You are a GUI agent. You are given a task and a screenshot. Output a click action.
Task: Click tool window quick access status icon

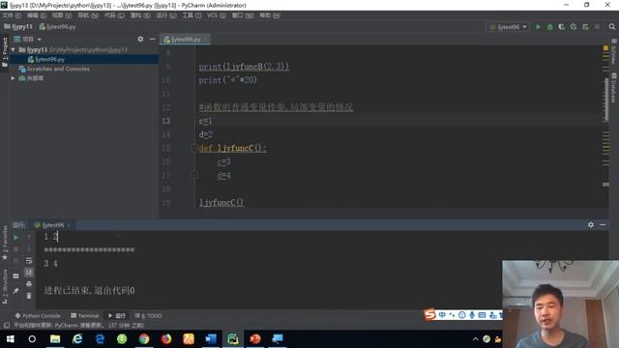coord(7,326)
